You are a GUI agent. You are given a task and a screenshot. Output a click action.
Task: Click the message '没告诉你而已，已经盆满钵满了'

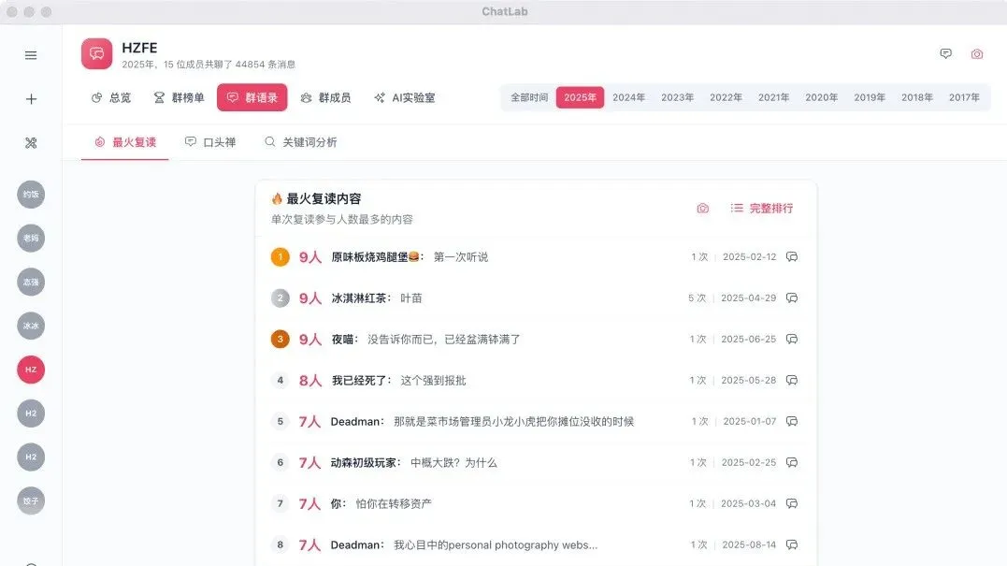coord(444,340)
